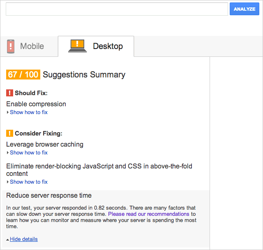This screenshot has width=263, height=250.
Task: Open the Please read our recommendations link
Action: 149,214
